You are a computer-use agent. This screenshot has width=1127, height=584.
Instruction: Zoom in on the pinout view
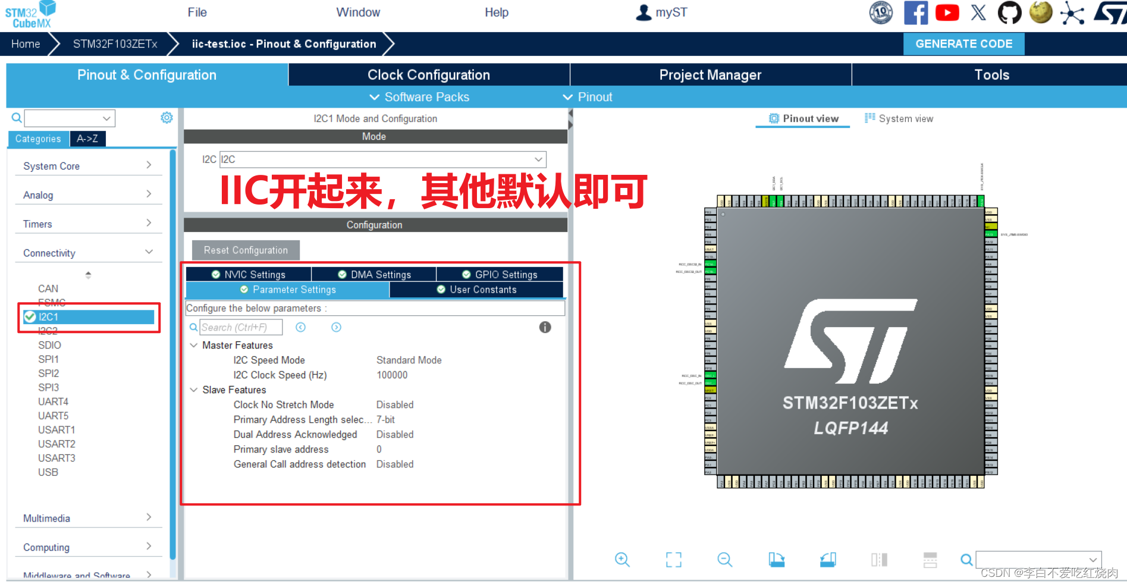click(x=622, y=559)
